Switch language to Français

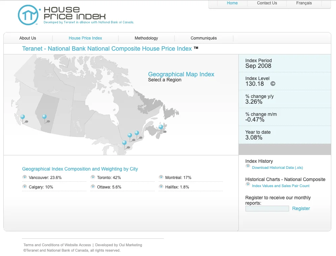(x=304, y=3)
